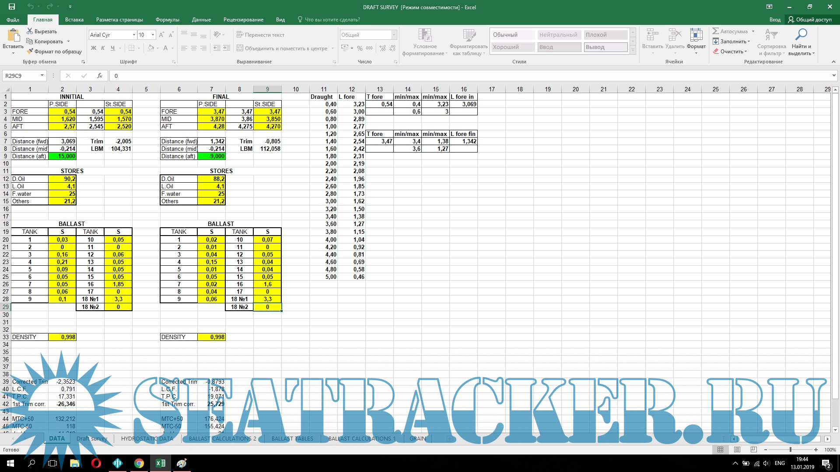Open the Формулы ribbon tab

click(x=167, y=20)
